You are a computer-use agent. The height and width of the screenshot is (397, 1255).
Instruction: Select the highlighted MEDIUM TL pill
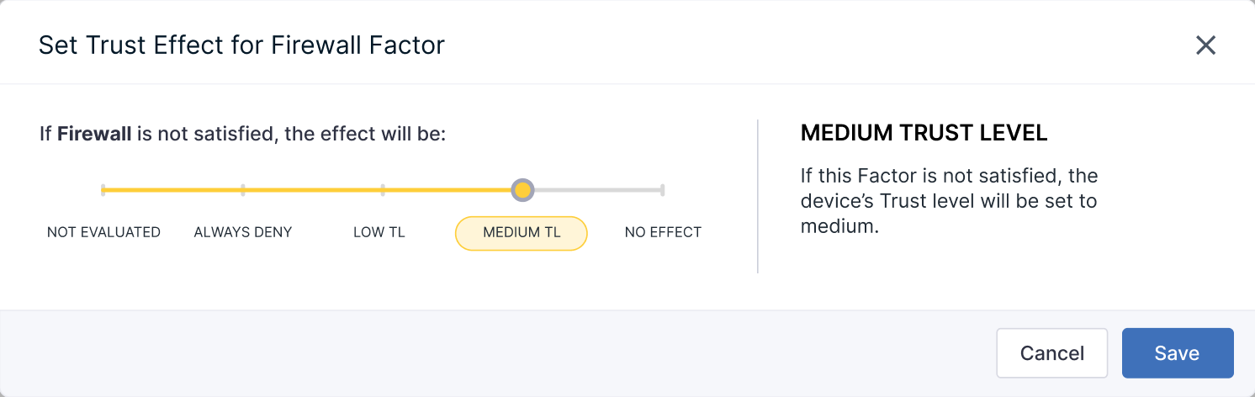[x=522, y=233]
